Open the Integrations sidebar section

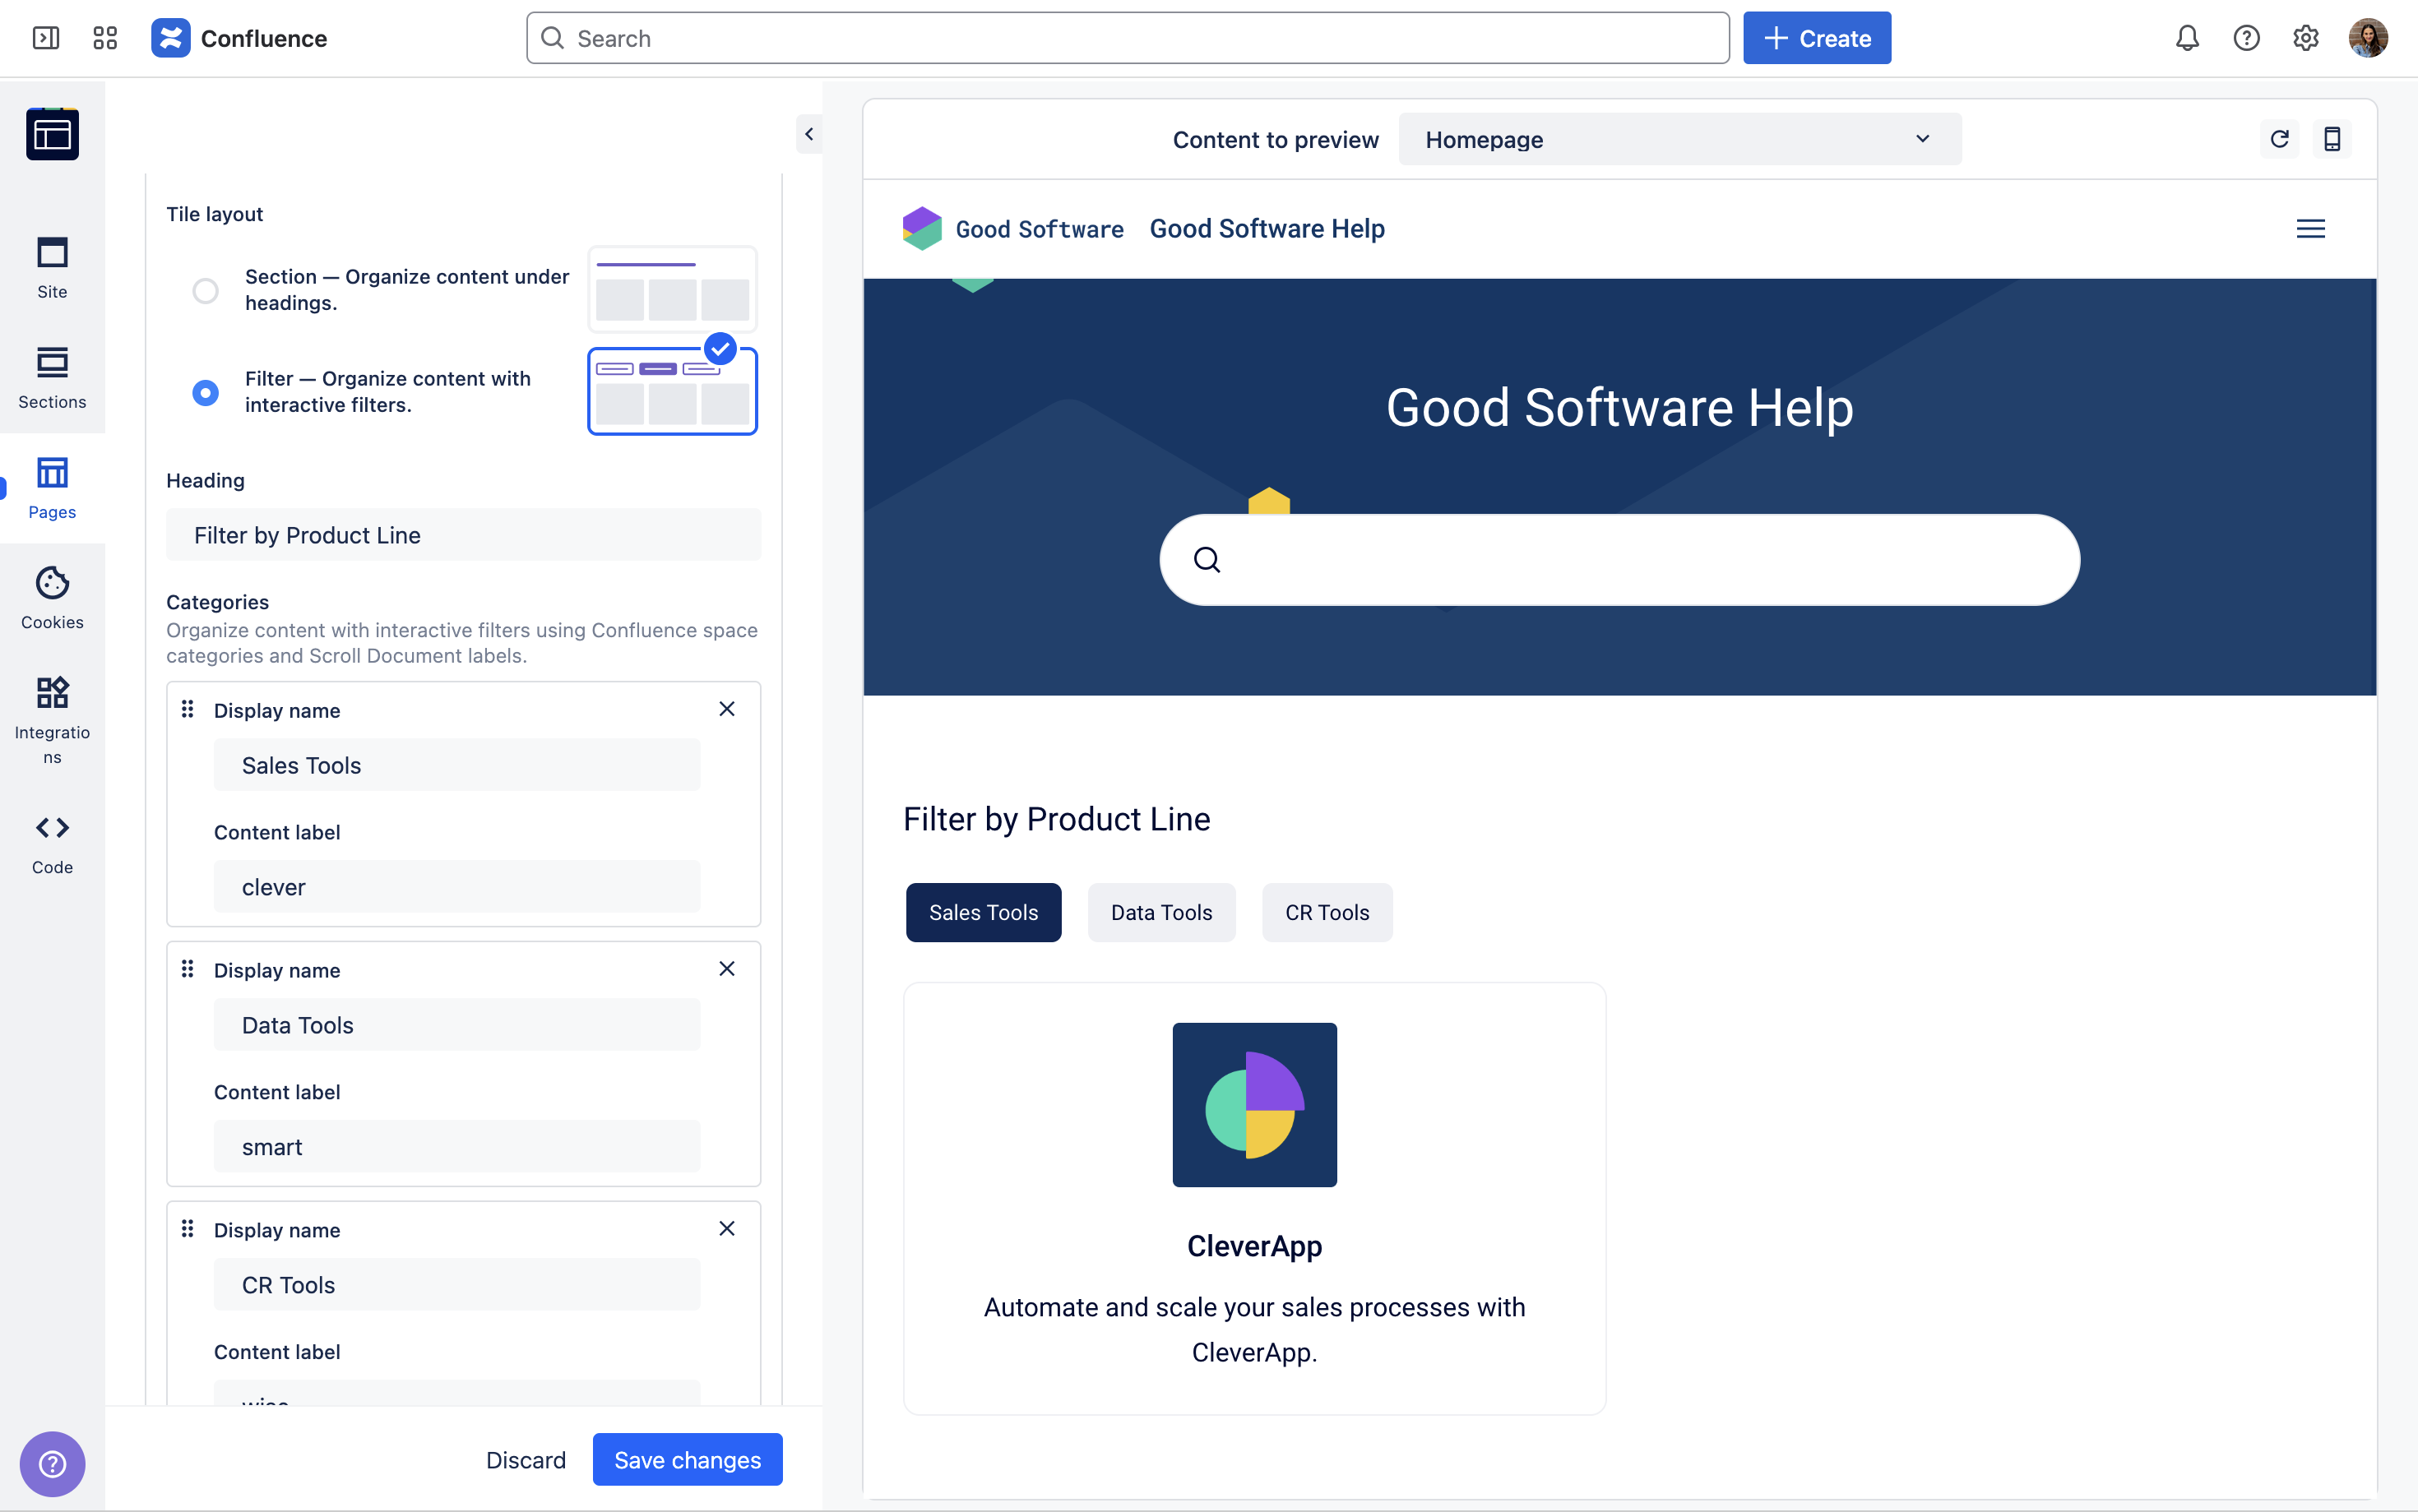coord(52,718)
